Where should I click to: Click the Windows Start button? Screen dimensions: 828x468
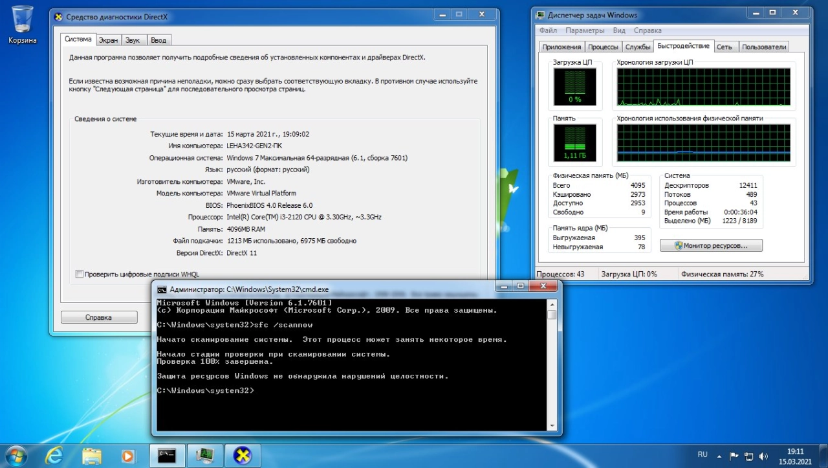click(16, 456)
